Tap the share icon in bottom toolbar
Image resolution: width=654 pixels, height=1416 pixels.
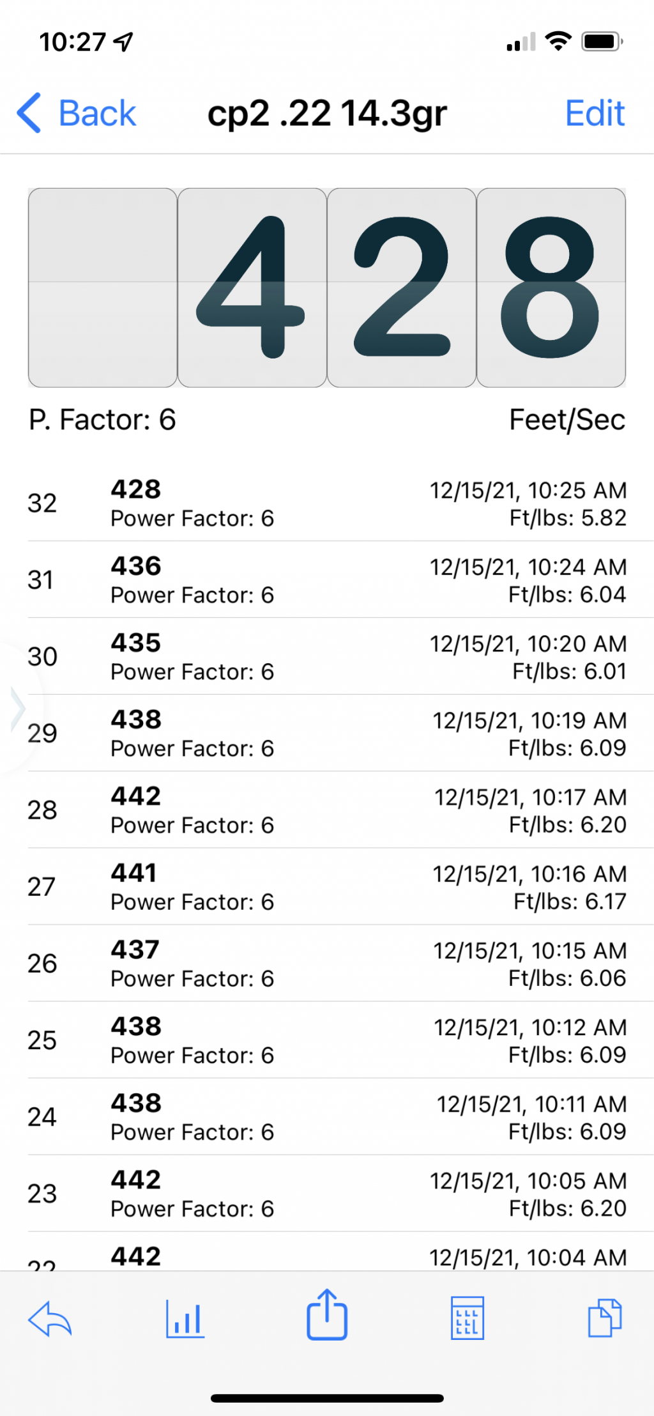327,1314
